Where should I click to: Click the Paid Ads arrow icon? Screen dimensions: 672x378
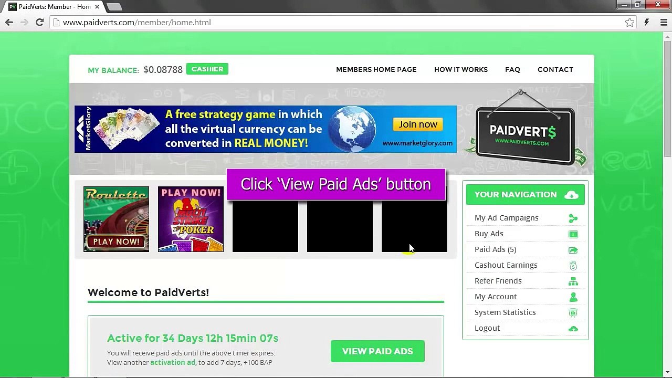(573, 250)
